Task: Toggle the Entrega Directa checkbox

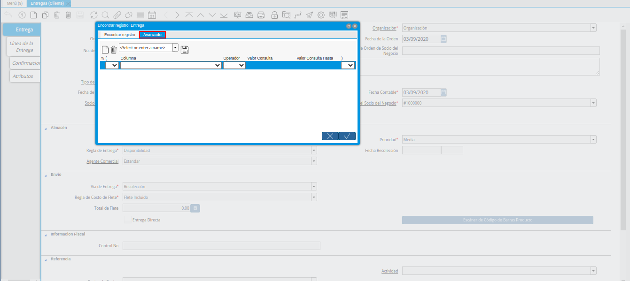Action: pyautogui.click(x=127, y=220)
